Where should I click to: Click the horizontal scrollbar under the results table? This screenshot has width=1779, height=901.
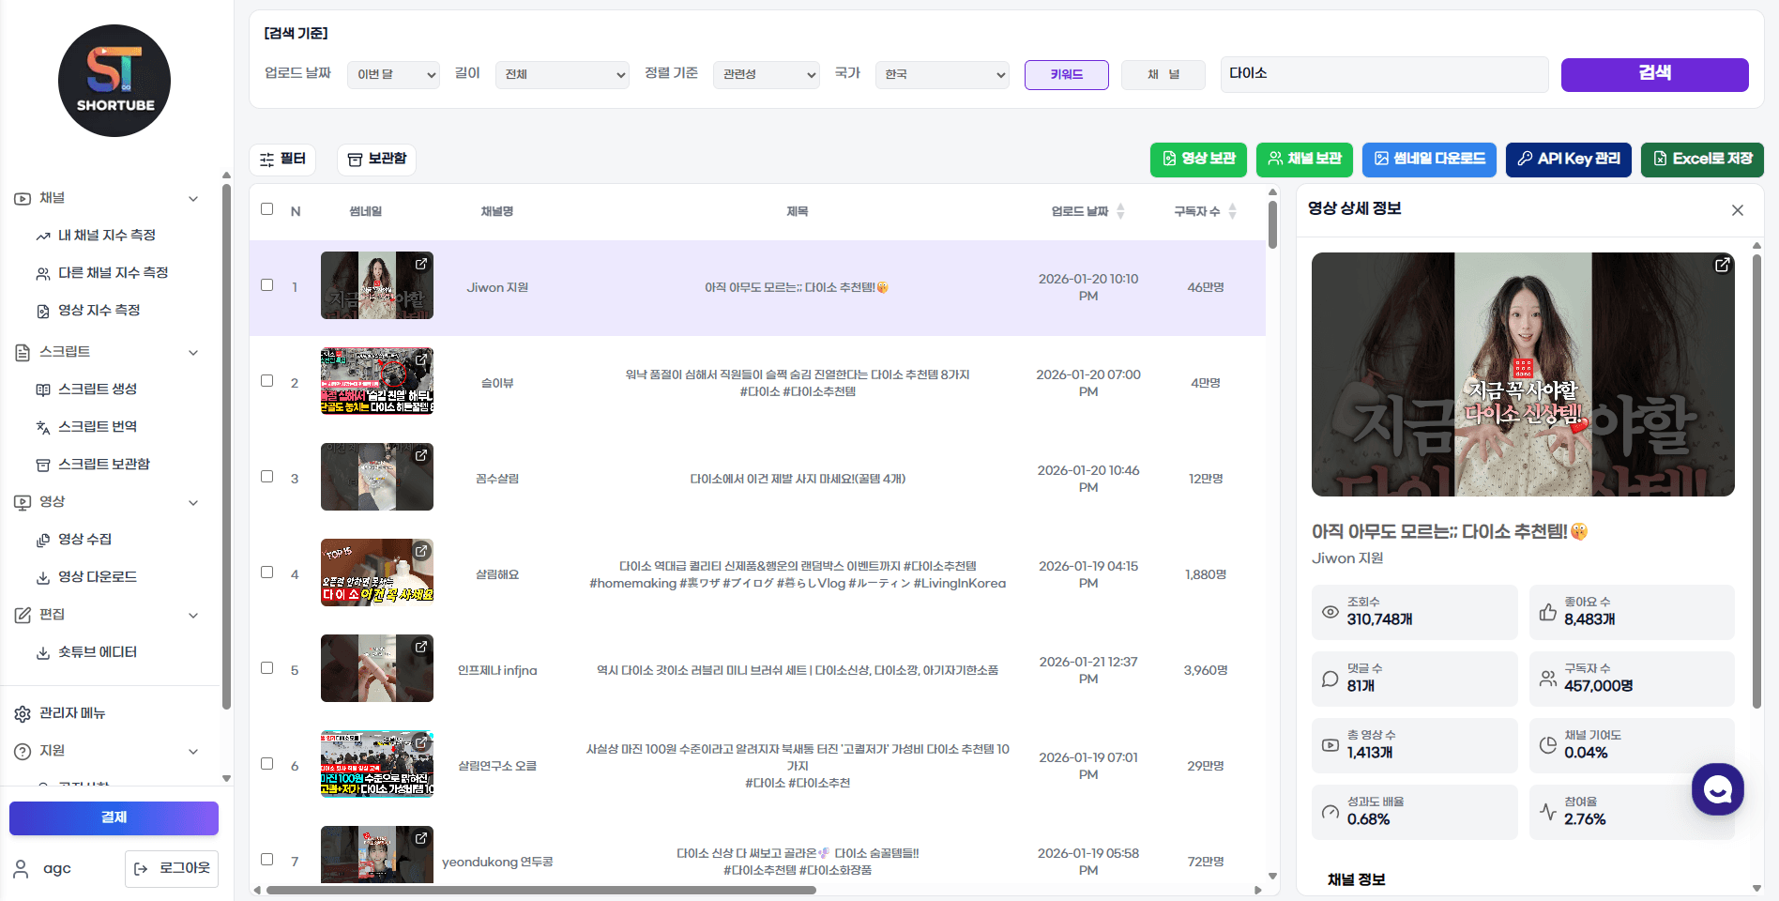(x=540, y=890)
